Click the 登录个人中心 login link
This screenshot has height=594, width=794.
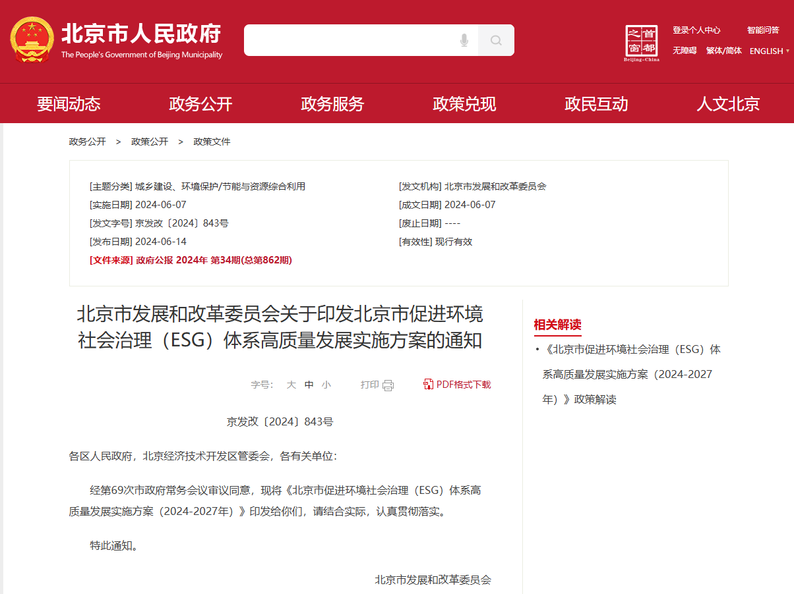tap(696, 30)
